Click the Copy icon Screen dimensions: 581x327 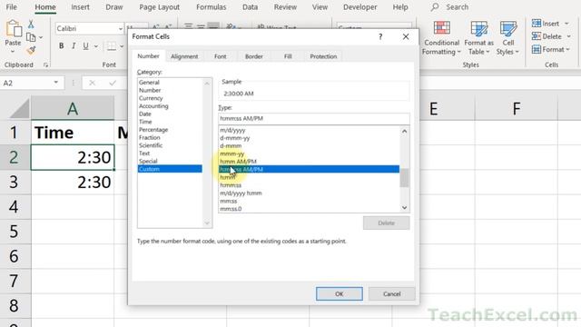click(31, 37)
